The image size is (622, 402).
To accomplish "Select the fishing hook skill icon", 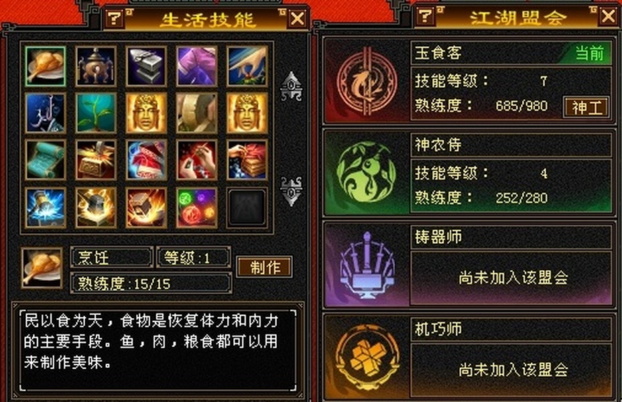I will click(x=45, y=113).
